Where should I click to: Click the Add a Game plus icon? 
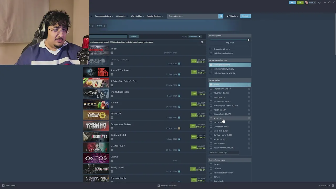coord(3,186)
